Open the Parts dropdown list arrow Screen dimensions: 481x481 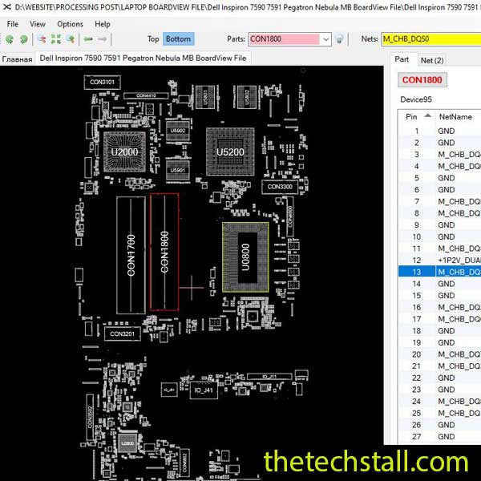[x=325, y=38]
